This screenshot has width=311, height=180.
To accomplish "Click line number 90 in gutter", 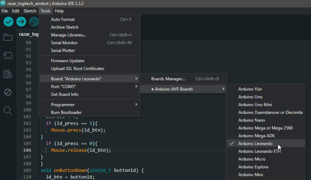I will click(28, 42).
